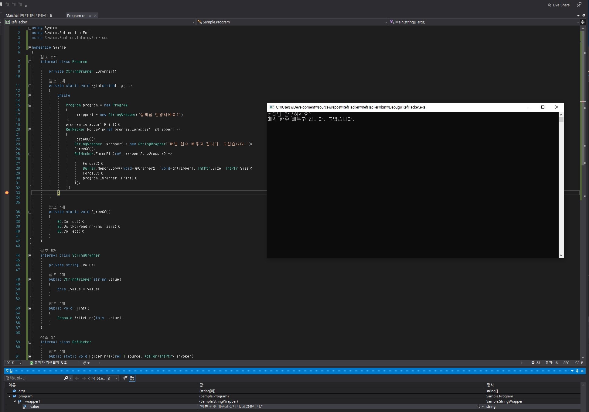Click the Locals search input field

[33, 378]
